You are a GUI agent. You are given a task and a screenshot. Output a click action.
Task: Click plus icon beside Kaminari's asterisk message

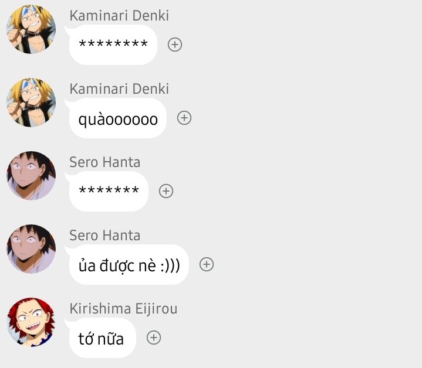pos(175,45)
